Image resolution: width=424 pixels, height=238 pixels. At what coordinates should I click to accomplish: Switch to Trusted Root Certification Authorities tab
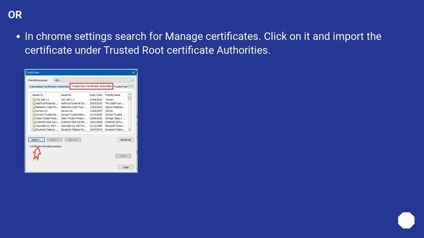91,87
